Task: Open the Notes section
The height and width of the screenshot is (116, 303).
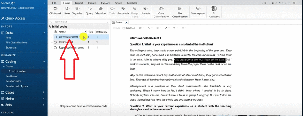Action: [10, 99]
